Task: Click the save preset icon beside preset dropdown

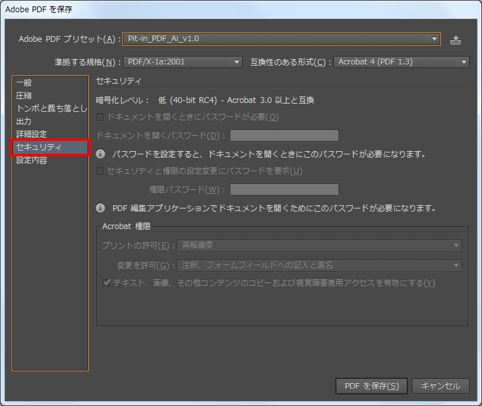Action: pos(456,39)
